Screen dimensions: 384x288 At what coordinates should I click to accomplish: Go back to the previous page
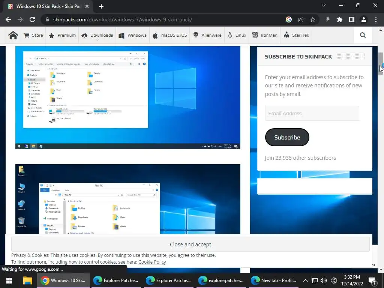point(8,19)
